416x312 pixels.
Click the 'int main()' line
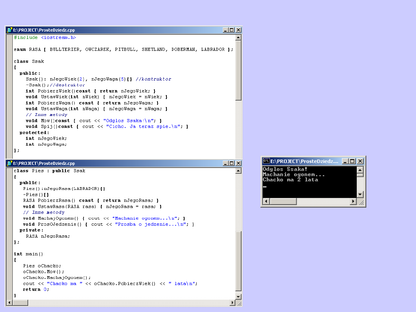pos(29,254)
